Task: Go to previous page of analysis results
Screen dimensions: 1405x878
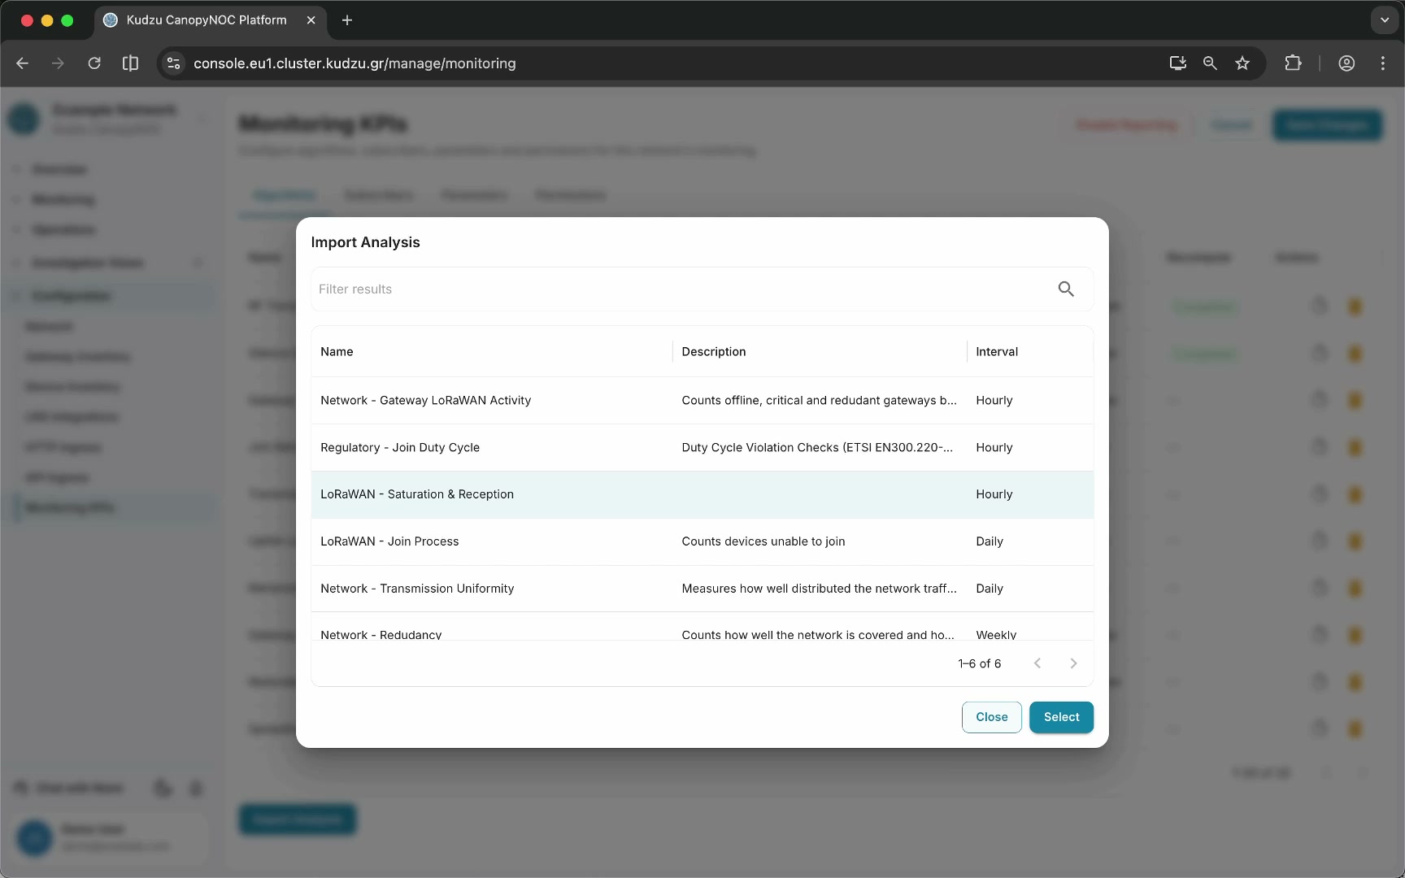Action: [1037, 663]
